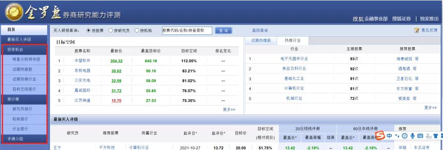The width and height of the screenshot is (443, 150).
Task: Select 首页 in the left sidebar
Action: click(25, 30)
